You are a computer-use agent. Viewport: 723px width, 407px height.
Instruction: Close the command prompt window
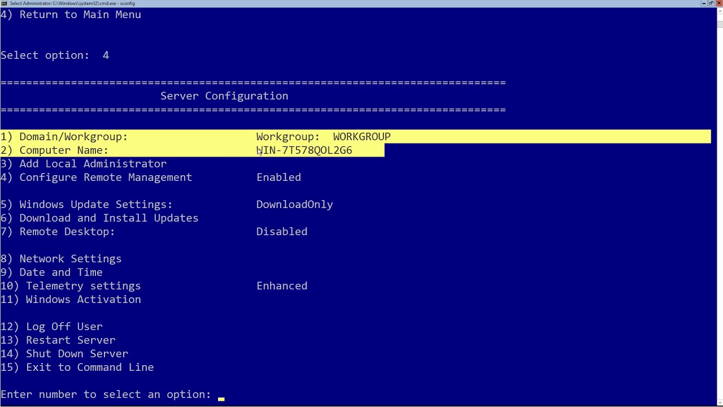[x=718, y=3]
